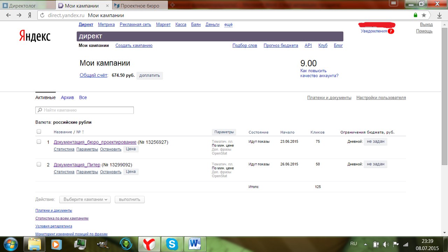
Task: Open campaign Документация_Питер
Action: 77,165
